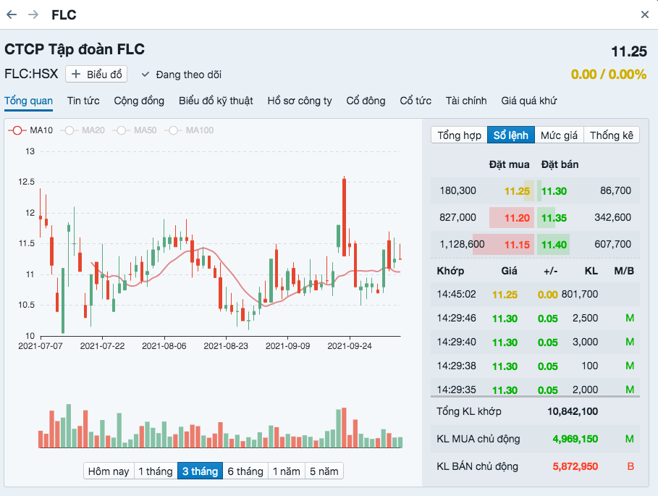The image size is (658, 496).
Task: Click the 2021-08-06 date axis label
Action: click(164, 346)
